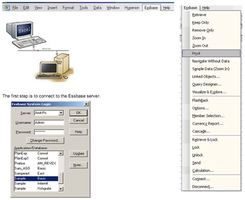The height and width of the screenshot is (200, 245).
Task: Open Visualize & Explore
Action: 211,92
